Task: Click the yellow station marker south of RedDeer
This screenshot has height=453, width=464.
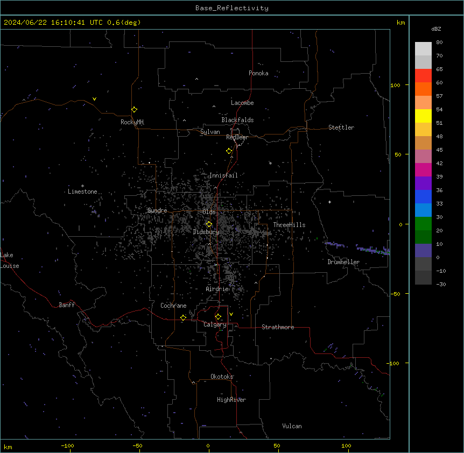Action: (x=229, y=151)
